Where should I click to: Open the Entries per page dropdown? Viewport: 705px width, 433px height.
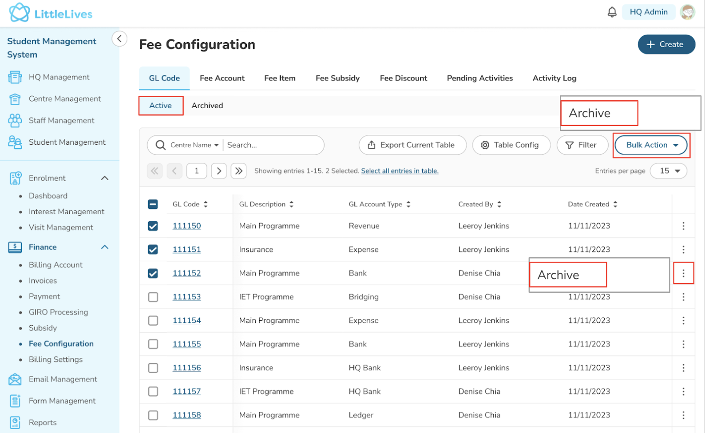[x=669, y=171]
